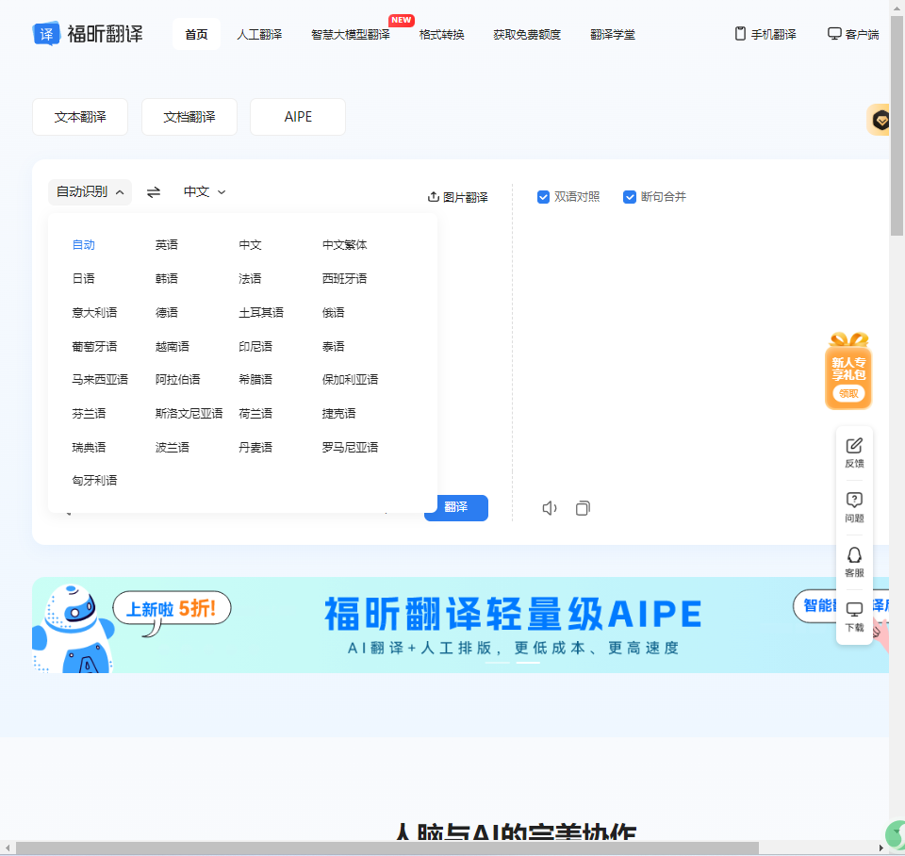The height and width of the screenshot is (856, 905).
Task: Open 智慧大模型翻译 navigation item
Action: pyautogui.click(x=351, y=35)
